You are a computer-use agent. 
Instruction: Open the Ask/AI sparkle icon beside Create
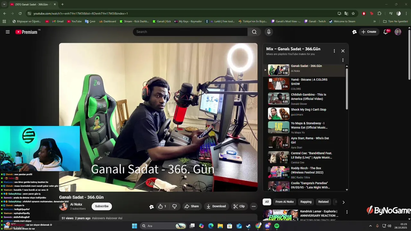[x=354, y=32]
